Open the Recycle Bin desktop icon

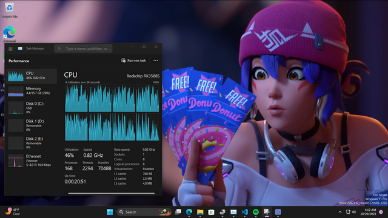click(10, 10)
